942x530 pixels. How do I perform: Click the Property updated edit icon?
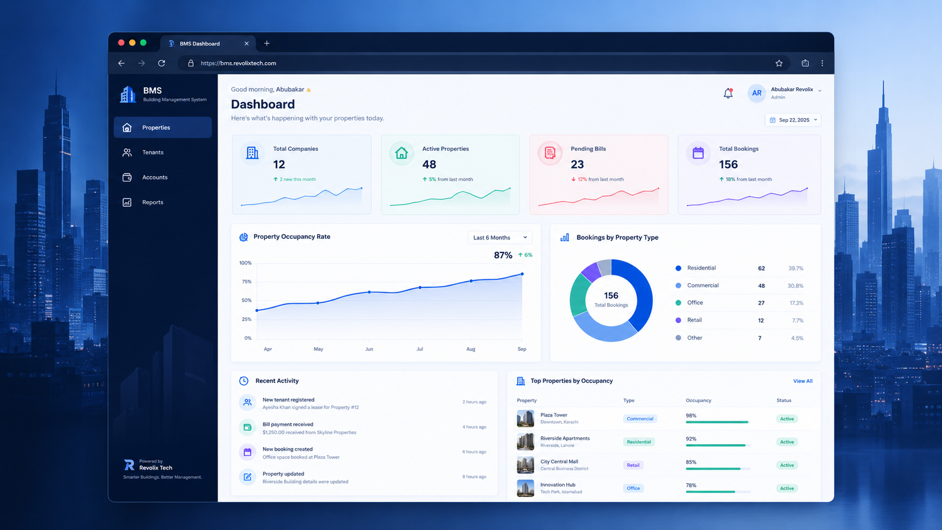click(x=247, y=477)
